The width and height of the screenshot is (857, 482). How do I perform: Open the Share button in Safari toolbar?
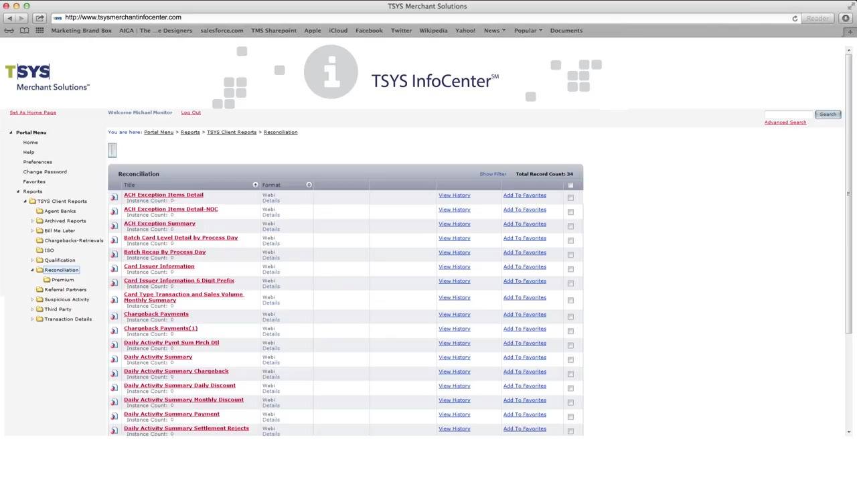point(40,18)
